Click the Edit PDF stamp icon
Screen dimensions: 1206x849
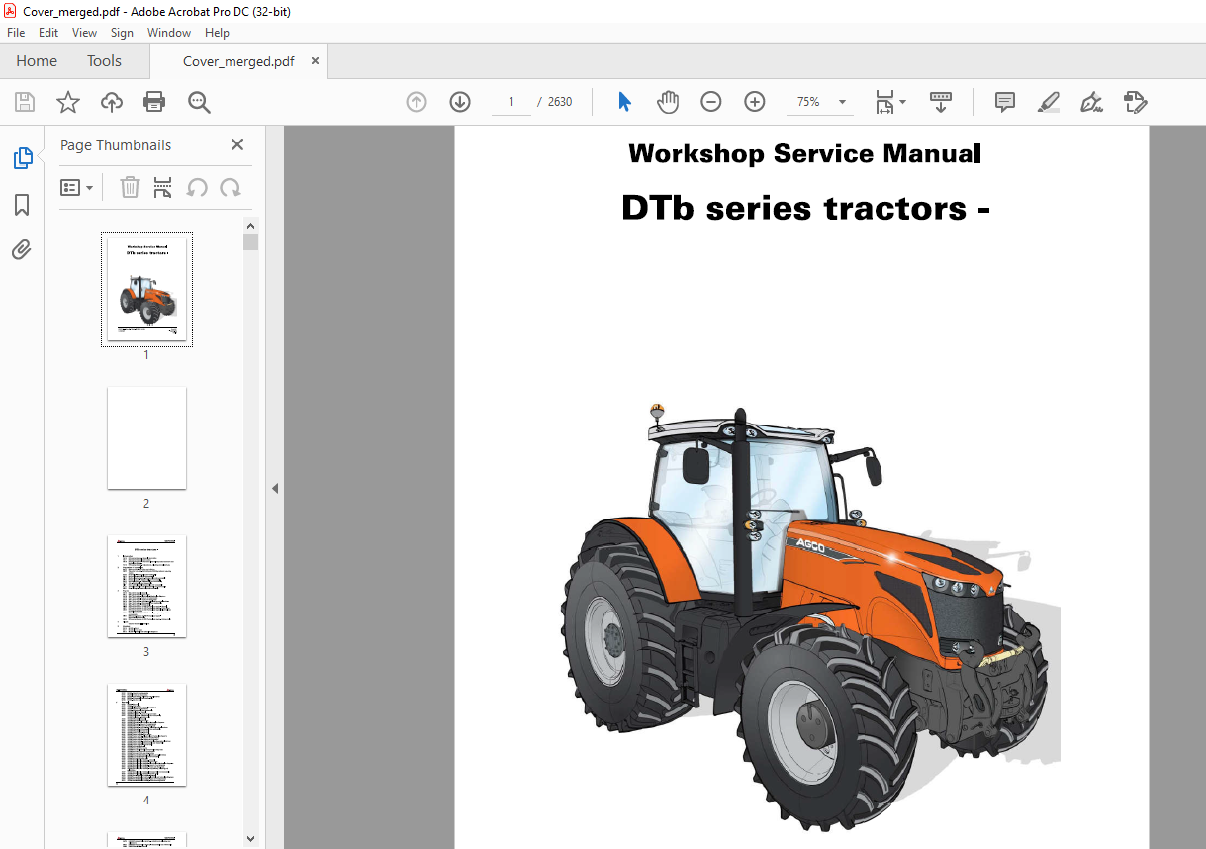pyautogui.click(x=1136, y=102)
